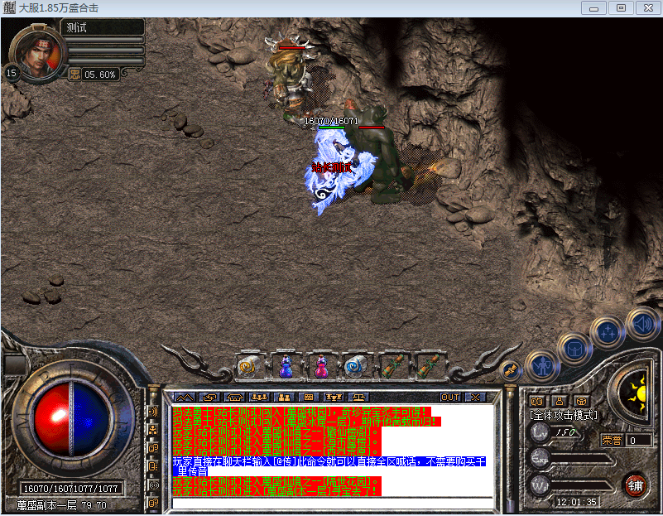Viewport: 663px width, 516px height.
Task: Open the two-person icon in chat toolbar
Action: 284,398
